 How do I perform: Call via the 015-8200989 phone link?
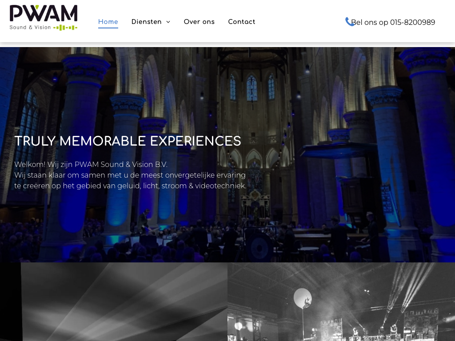pos(393,22)
